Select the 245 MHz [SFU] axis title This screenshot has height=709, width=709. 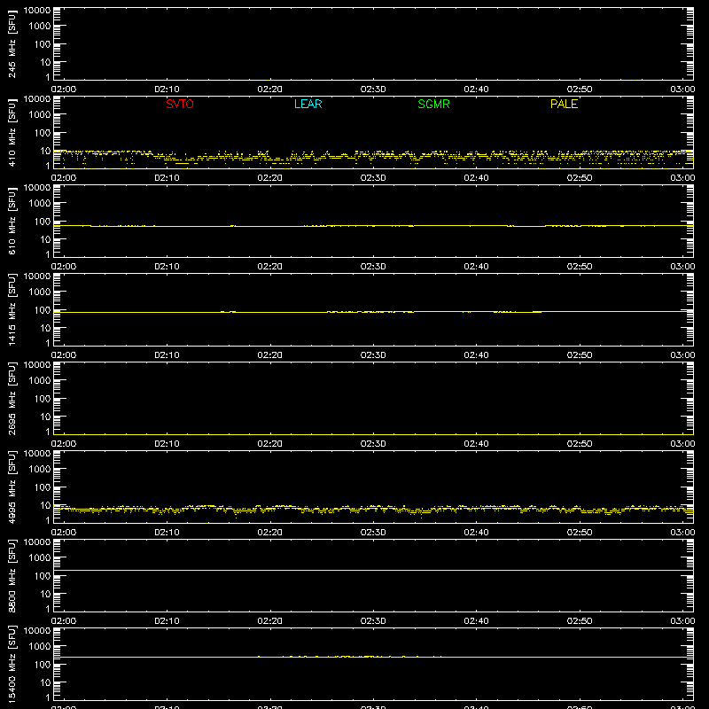[12, 43]
